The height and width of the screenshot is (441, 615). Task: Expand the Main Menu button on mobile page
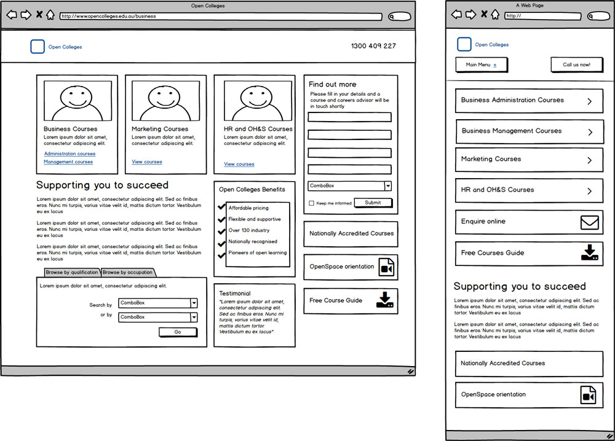(482, 64)
